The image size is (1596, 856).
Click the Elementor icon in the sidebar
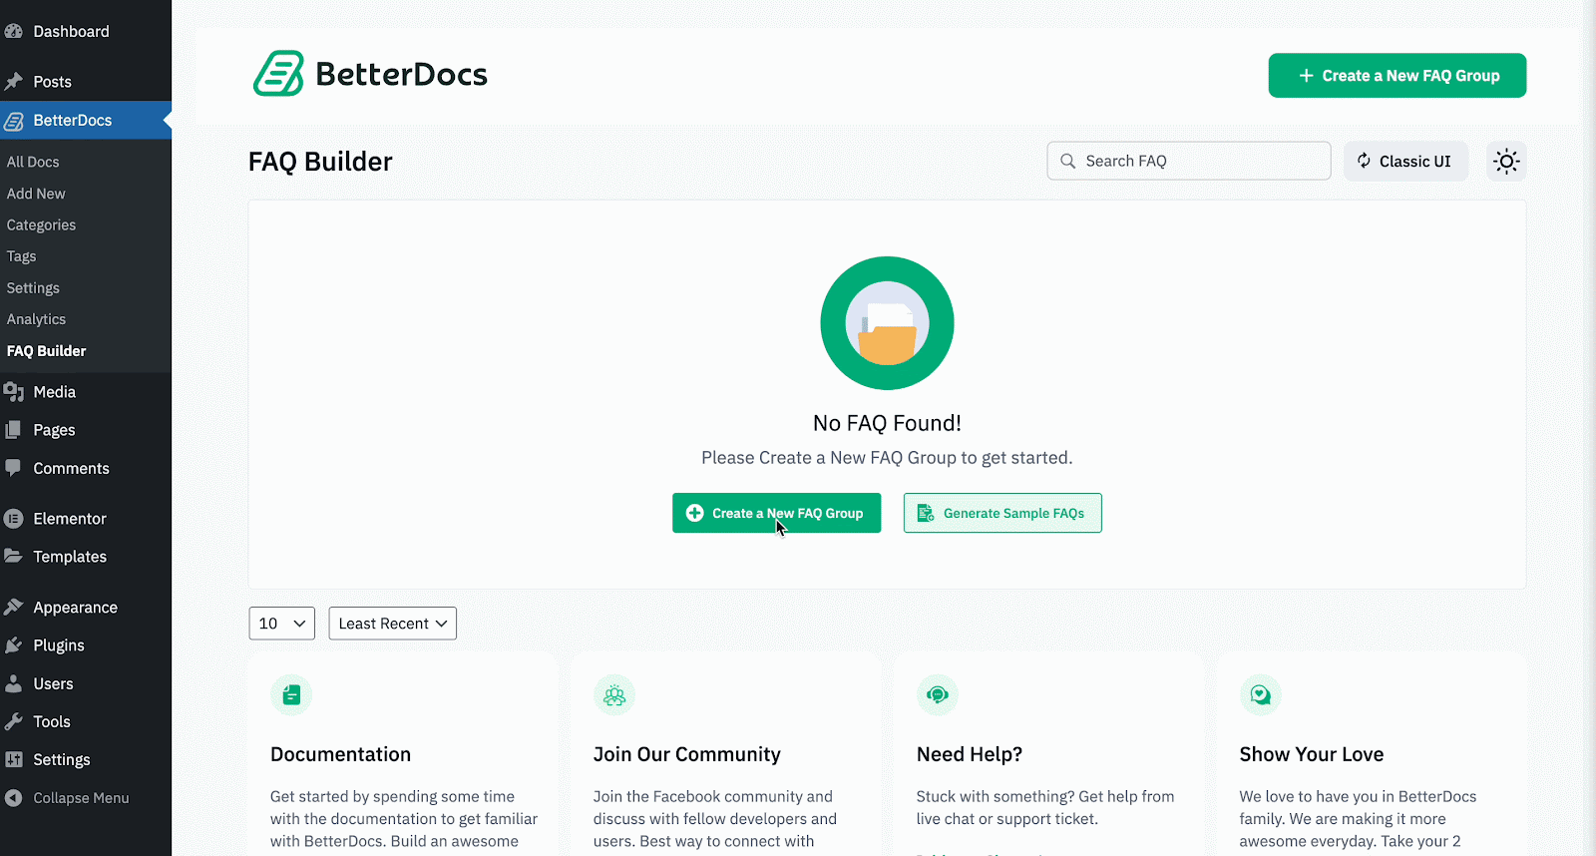14,519
